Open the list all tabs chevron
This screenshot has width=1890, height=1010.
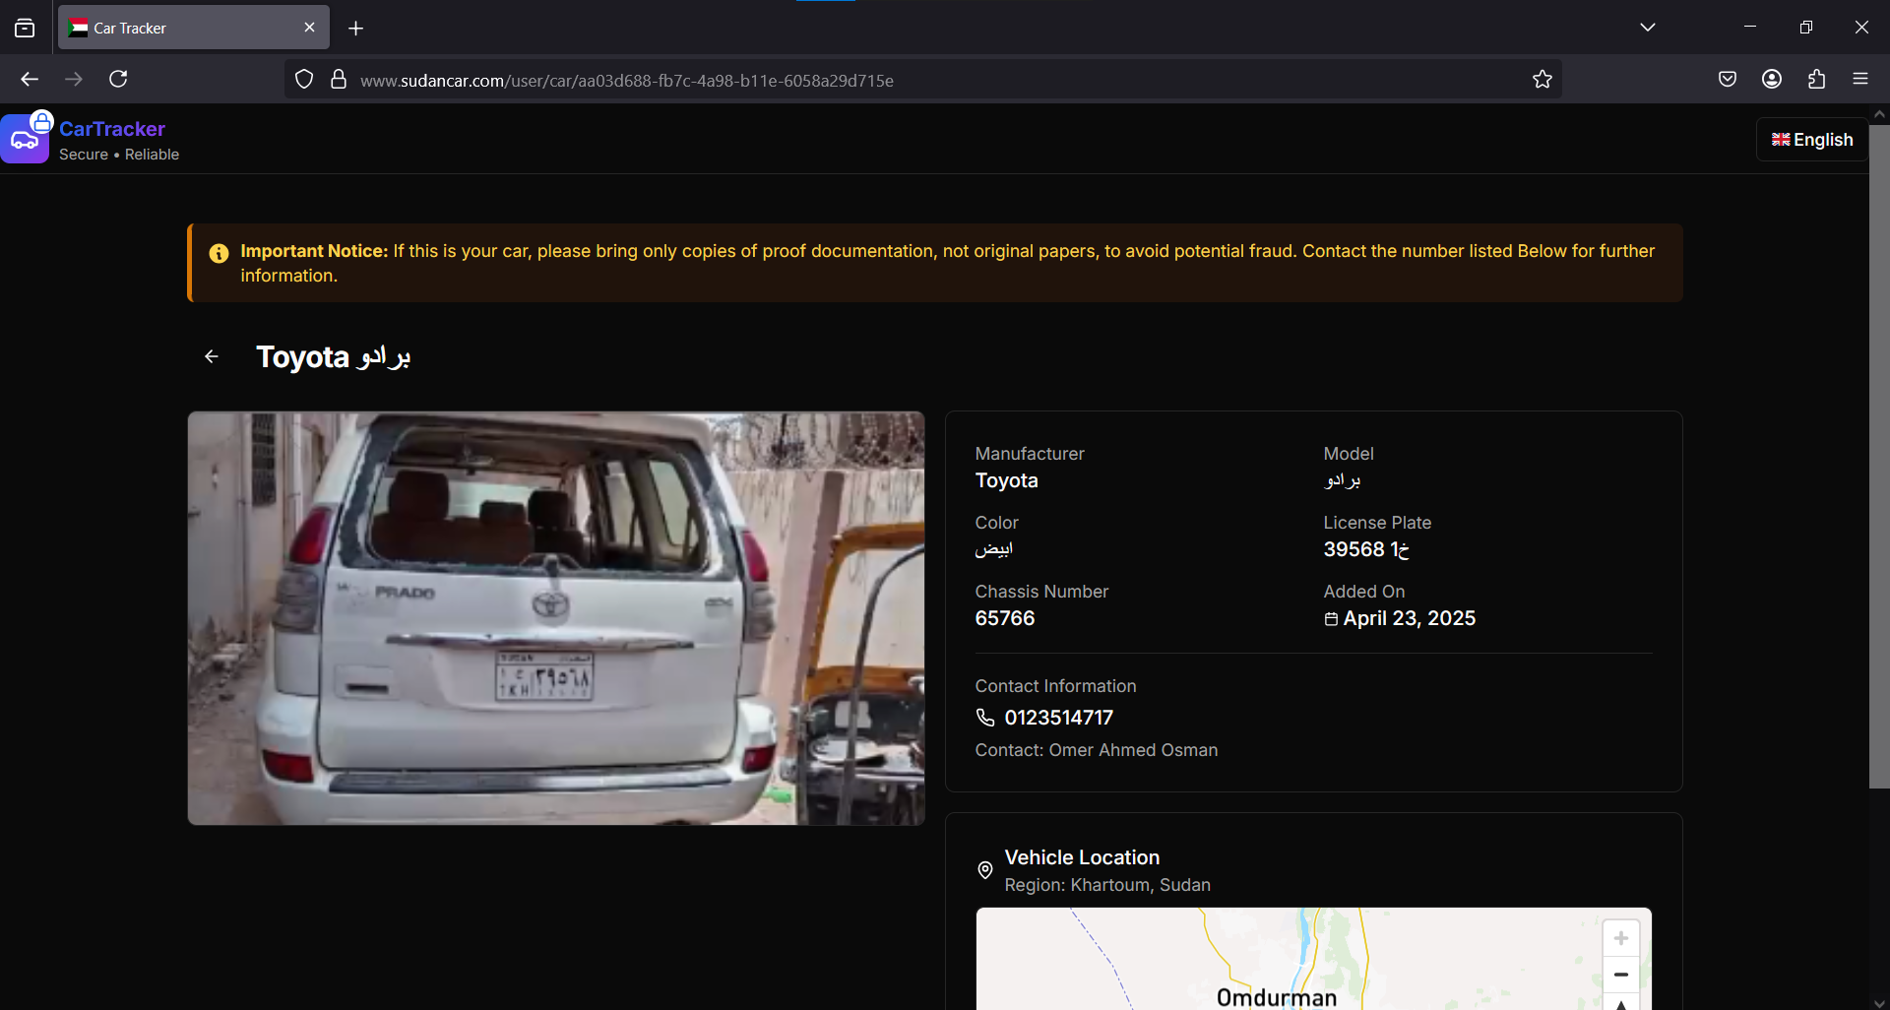(1648, 27)
